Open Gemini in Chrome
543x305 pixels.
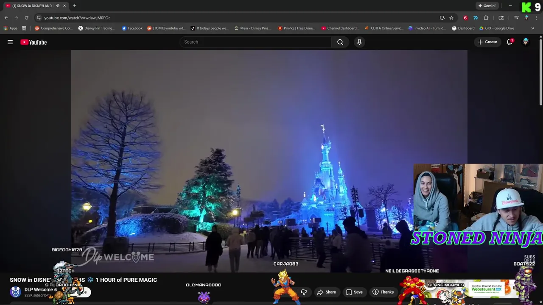[x=487, y=6]
